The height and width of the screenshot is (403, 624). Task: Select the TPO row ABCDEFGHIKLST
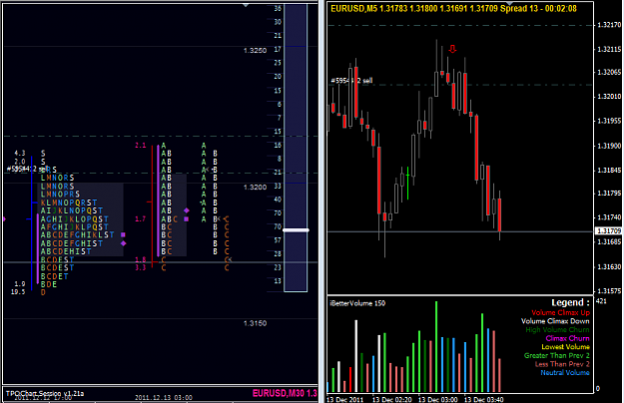78,234
